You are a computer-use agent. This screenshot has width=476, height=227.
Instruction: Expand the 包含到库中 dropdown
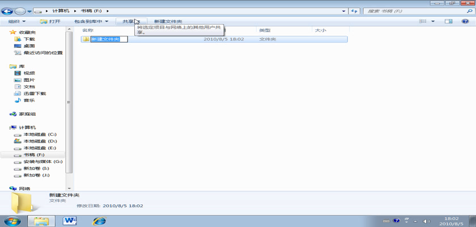point(91,21)
